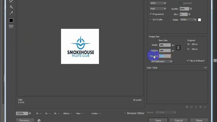Open the Matte White dropdown
Image resolution: width=217 pixels, height=122 pixels.
pyautogui.click(x=188, y=20)
